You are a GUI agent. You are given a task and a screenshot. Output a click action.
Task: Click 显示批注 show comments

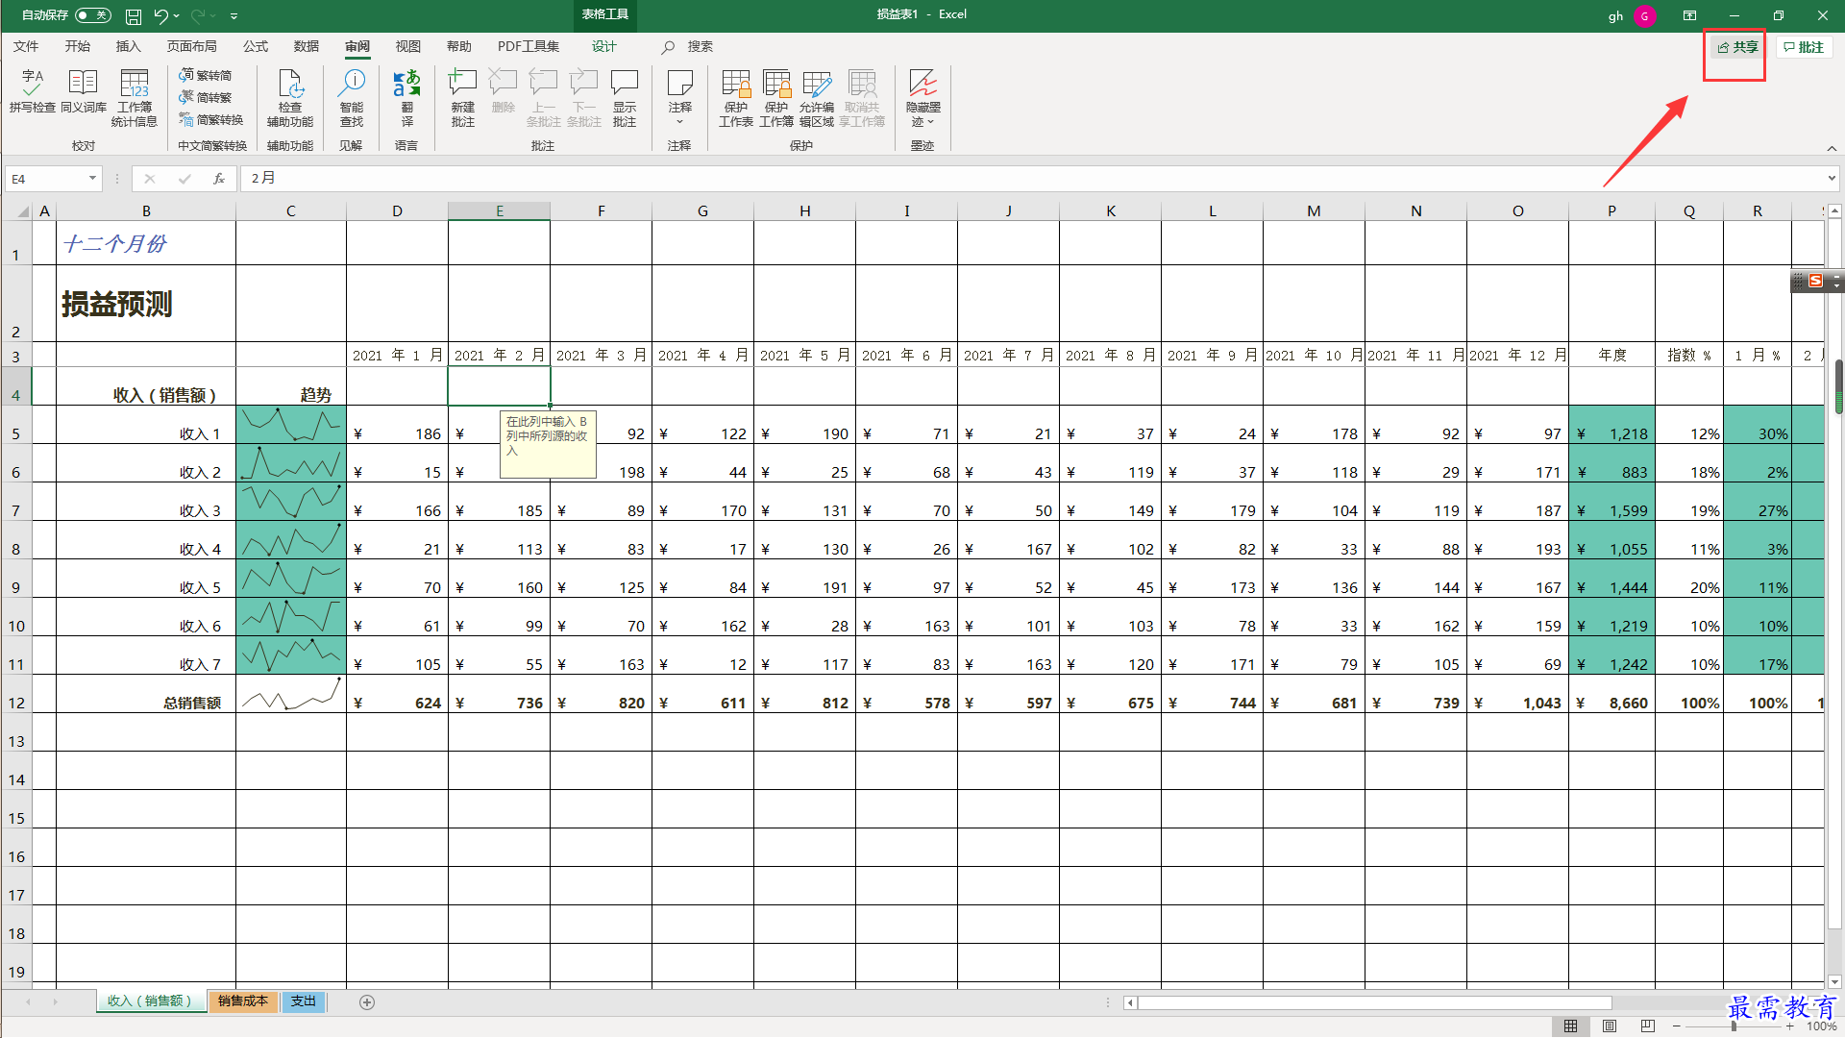(625, 98)
